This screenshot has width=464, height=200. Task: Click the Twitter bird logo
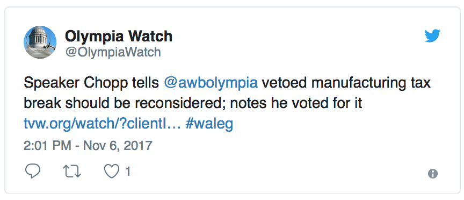click(x=432, y=36)
